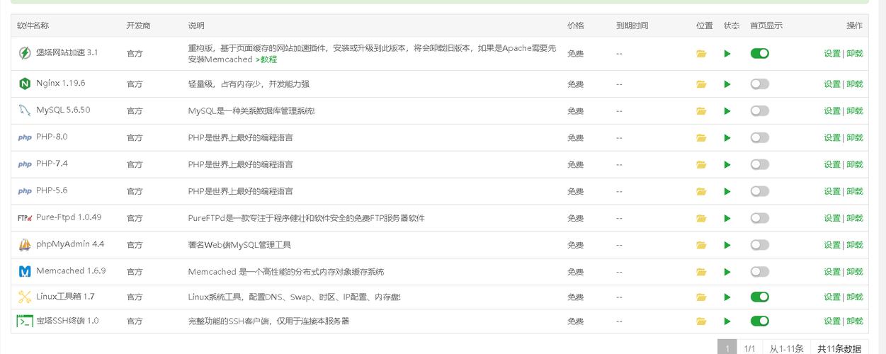Enable homepage display for Memcached 1.6.9
886x354 pixels.
(x=760, y=272)
